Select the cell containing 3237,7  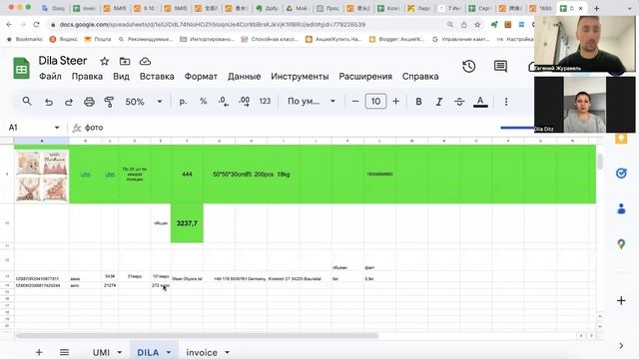(187, 223)
